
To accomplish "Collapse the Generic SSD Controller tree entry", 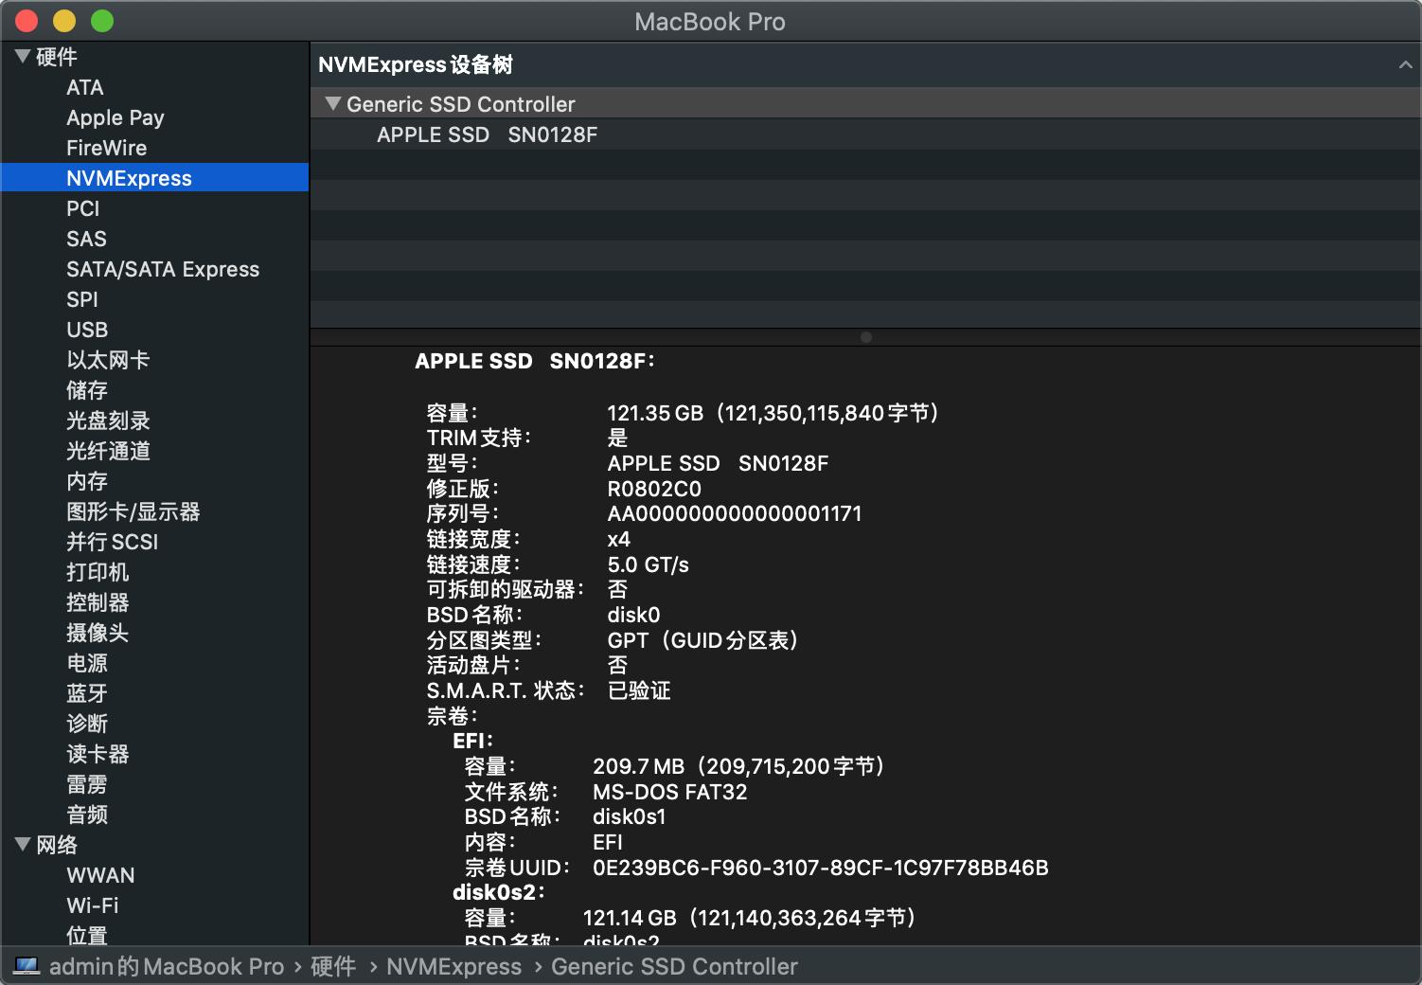I will [x=332, y=104].
